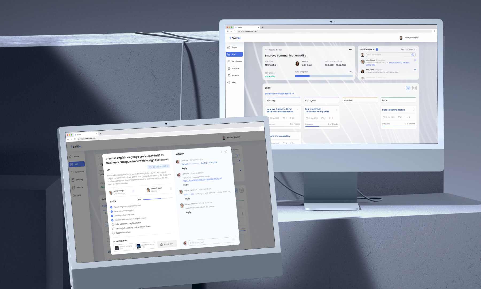Screen dimensions: 481x289
Task: Close the goal details modal
Action: click(226, 151)
